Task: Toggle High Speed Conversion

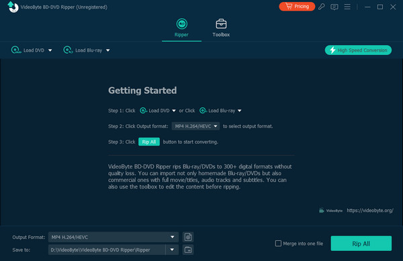Action: (358, 50)
